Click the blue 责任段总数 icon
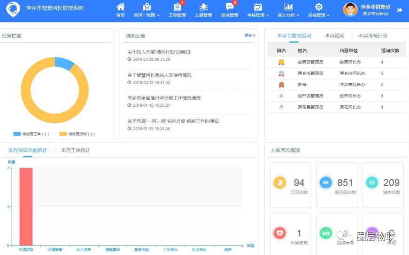Viewport: 409px width, 255px height. click(326, 183)
